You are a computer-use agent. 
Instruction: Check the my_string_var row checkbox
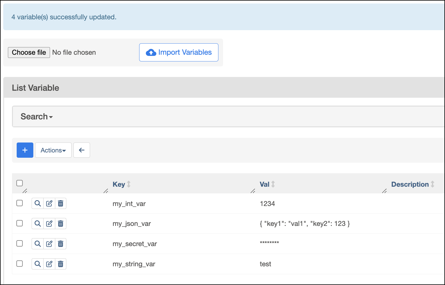tap(19, 264)
